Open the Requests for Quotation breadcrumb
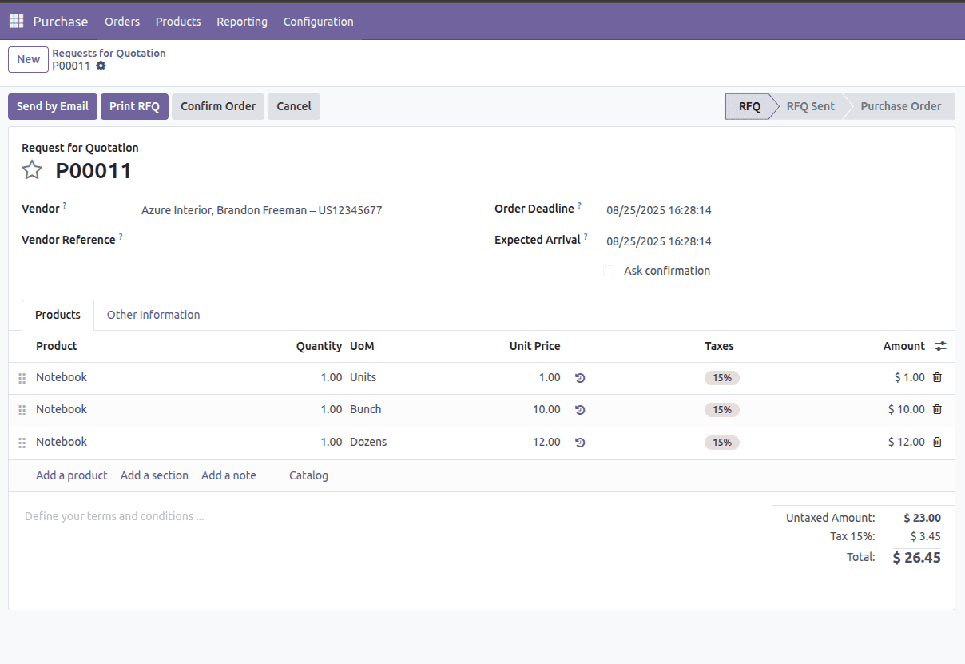 pyautogui.click(x=109, y=53)
